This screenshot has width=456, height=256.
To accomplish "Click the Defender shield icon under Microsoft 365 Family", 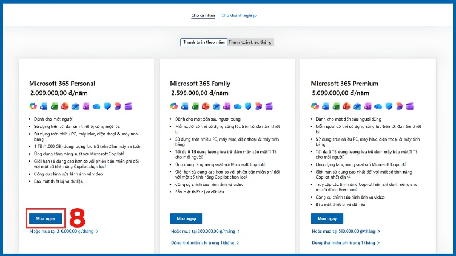I will (x=248, y=106).
